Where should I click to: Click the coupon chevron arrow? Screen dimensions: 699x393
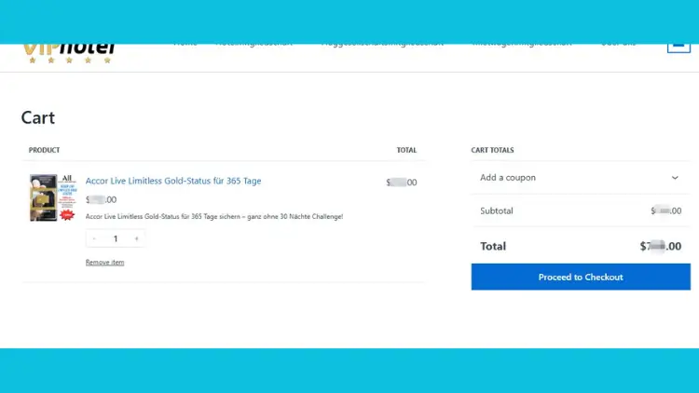coord(675,177)
